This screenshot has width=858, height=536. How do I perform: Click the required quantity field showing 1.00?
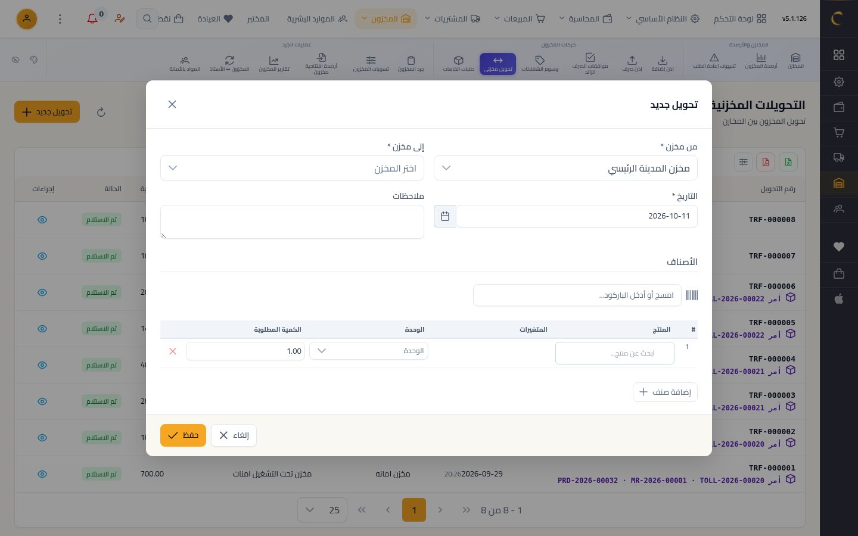[245, 351]
